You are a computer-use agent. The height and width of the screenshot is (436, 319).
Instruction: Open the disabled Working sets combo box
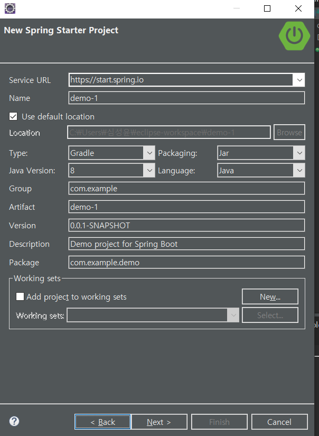[153, 316]
